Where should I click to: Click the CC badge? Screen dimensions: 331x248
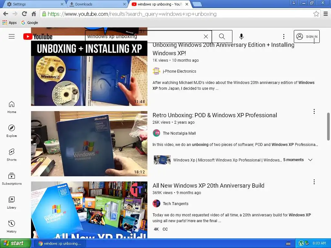click(x=165, y=229)
